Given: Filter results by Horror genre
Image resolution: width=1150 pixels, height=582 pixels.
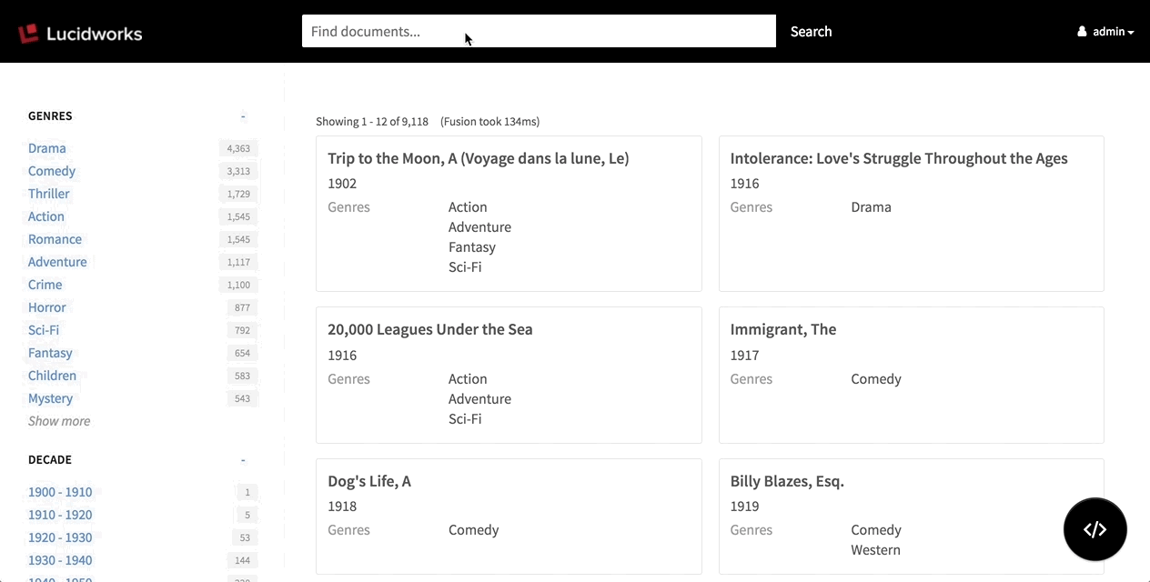Looking at the screenshot, I should (x=47, y=307).
